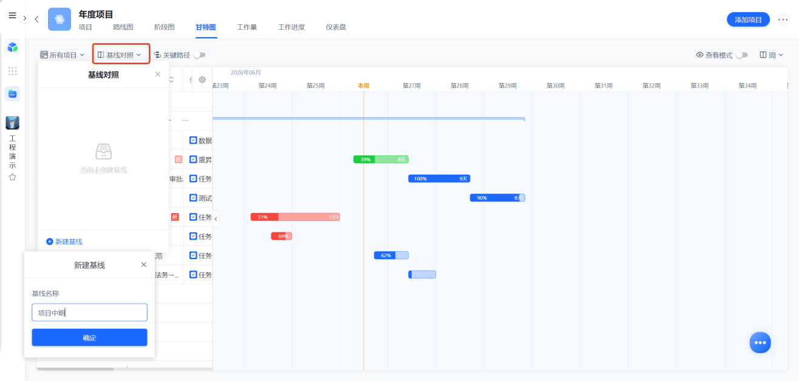The image size is (799, 381).
Task: Open the 工程演示 workspace avatar
Action: point(12,123)
